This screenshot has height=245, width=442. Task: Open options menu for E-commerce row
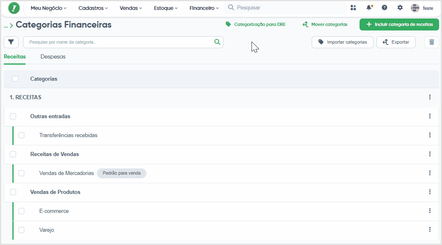tap(430, 211)
